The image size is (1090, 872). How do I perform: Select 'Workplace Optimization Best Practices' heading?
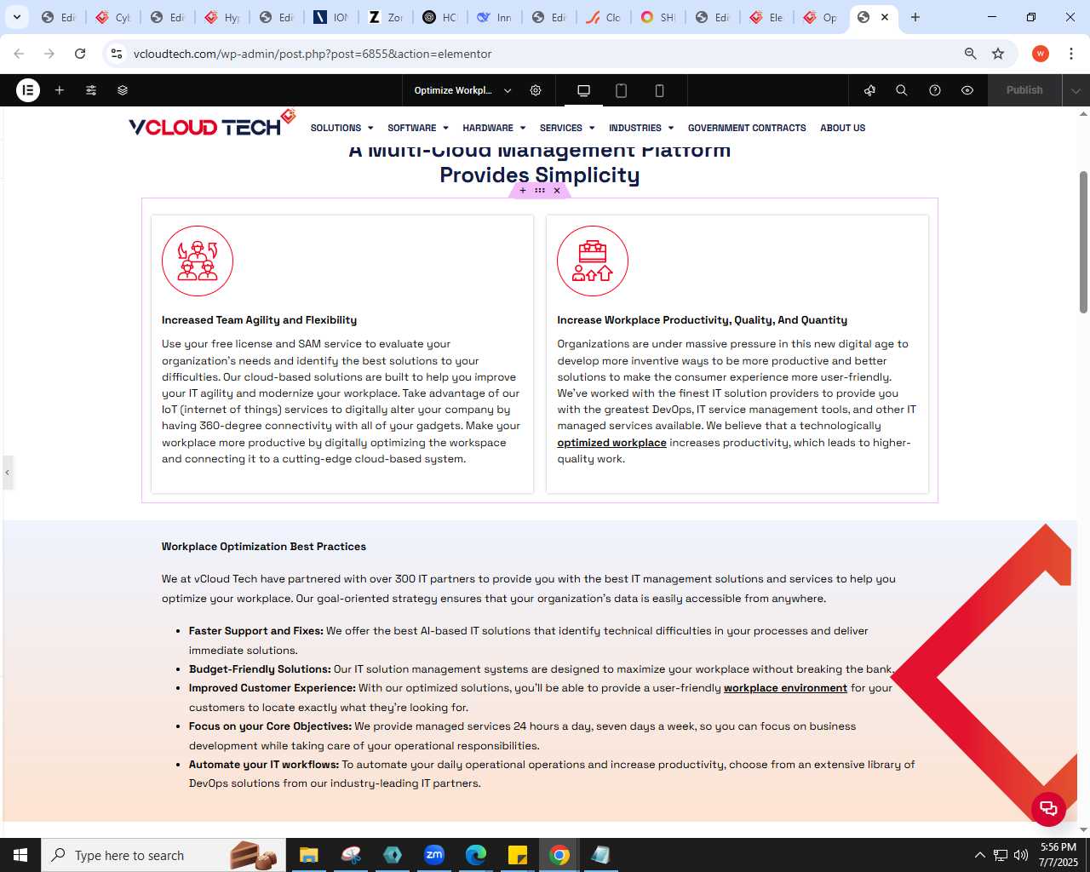pyautogui.click(x=264, y=547)
